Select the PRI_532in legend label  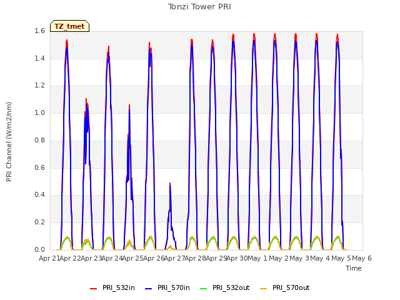[119, 287]
